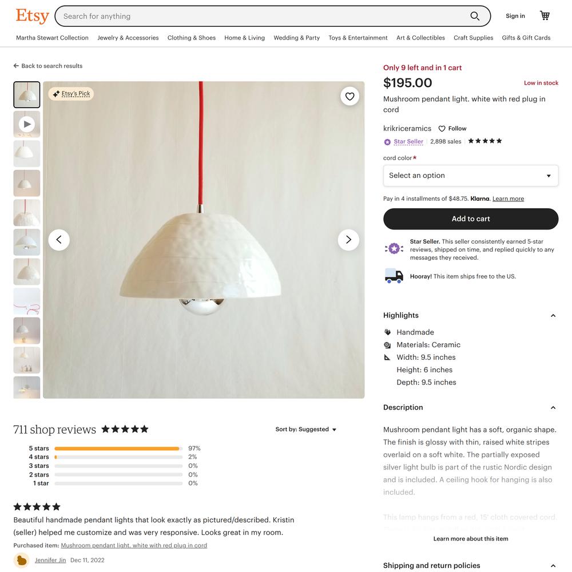Open Home & Living category menu
Screen dimensions: 572x572
244,38
